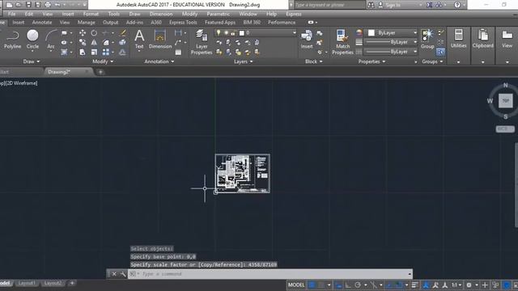Toggle the layer lock icon
Image resolution: width=518 pixels, height=291 pixels.
point(233,32)
